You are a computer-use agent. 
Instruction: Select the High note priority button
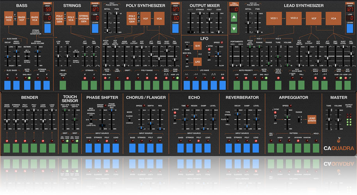pyautogui.click(x=246, y=85)
